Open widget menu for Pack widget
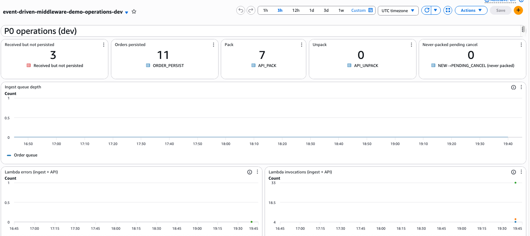Screen dimensions: 530x236 pos(301,45)
